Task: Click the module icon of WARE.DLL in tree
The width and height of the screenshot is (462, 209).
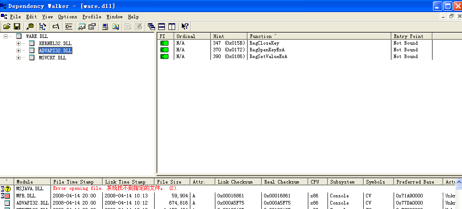Action: click(x=19, y=36)
